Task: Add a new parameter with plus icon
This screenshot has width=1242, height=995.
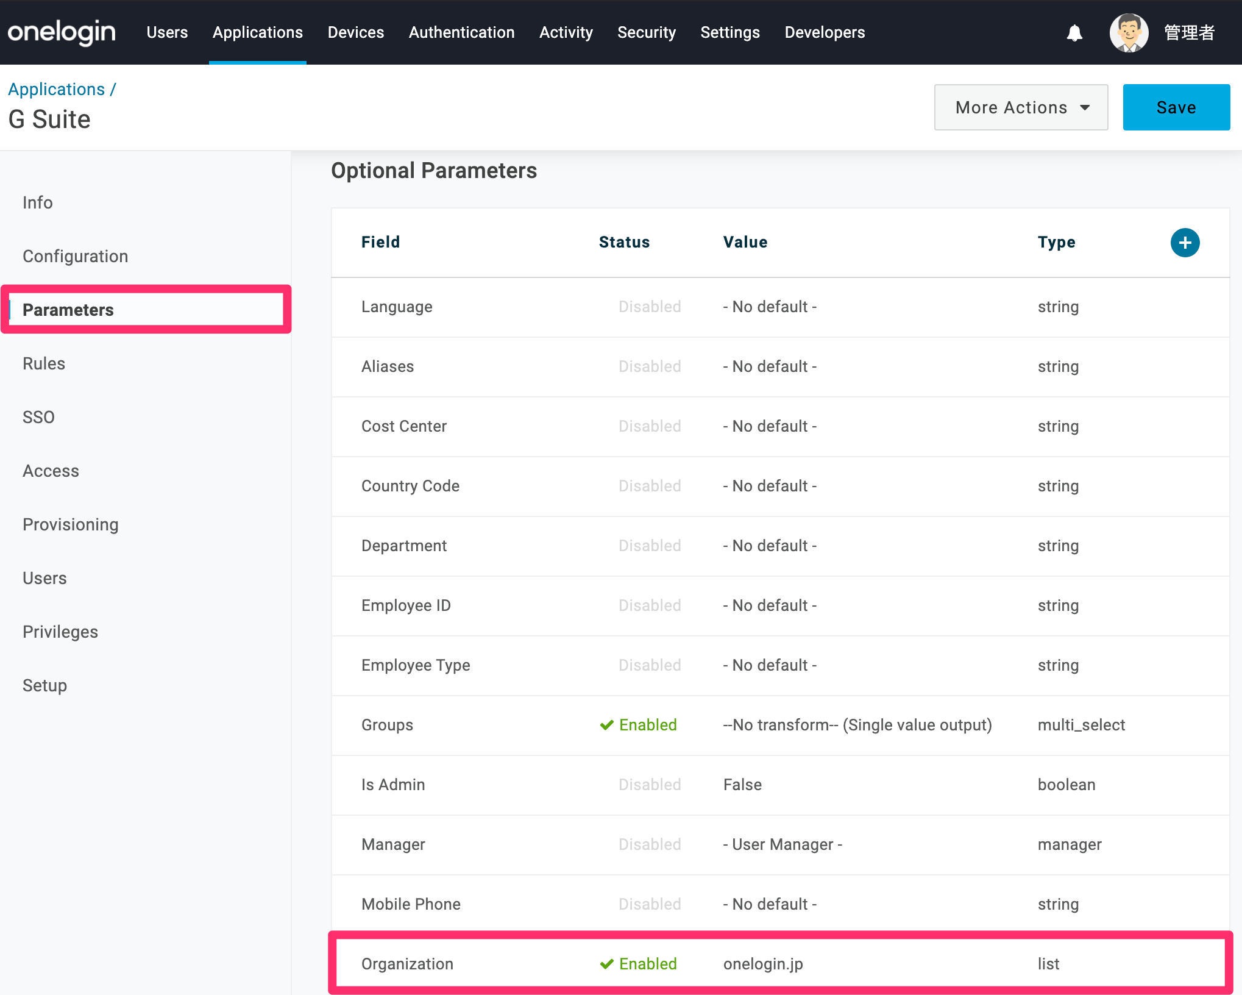Action: 1185,243
